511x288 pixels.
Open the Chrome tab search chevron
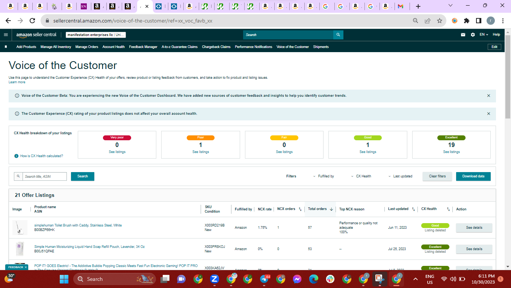click(451, 6)
